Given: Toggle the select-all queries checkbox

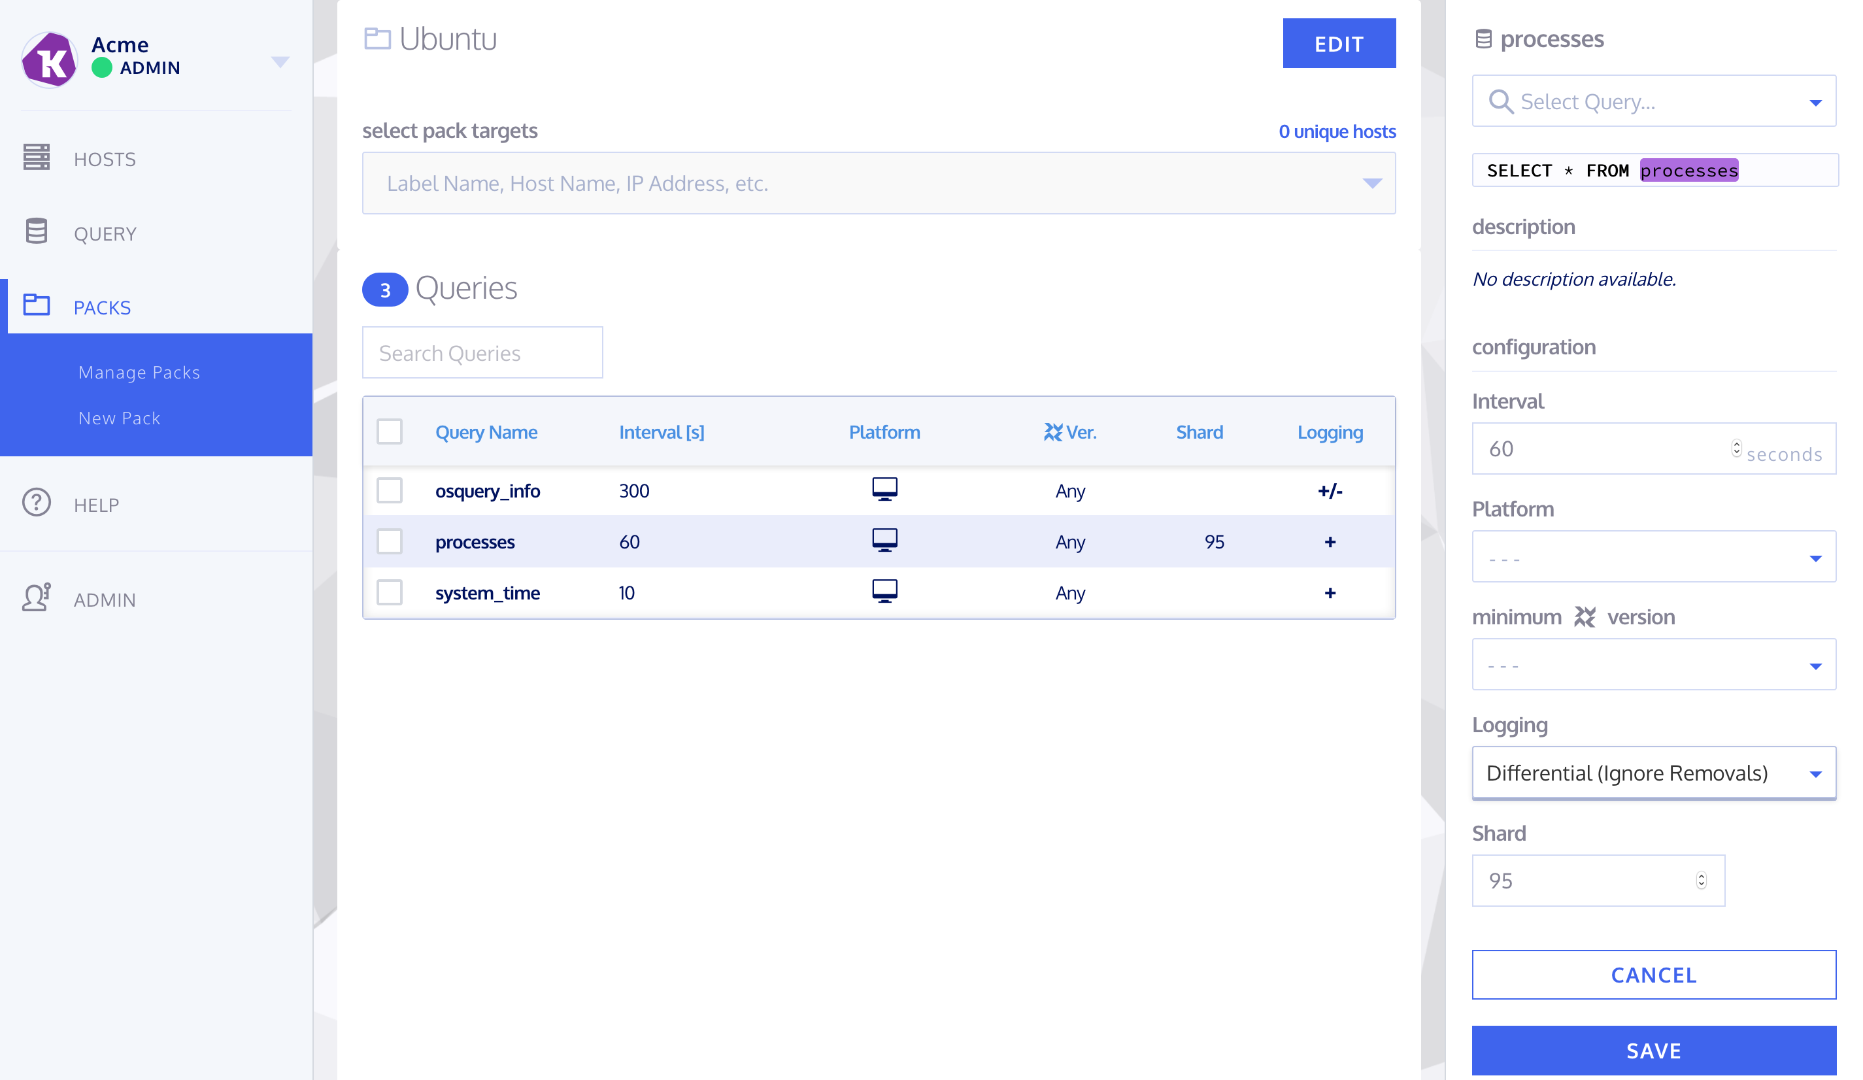Looking at the screenshot, I should tap(390, 431).
